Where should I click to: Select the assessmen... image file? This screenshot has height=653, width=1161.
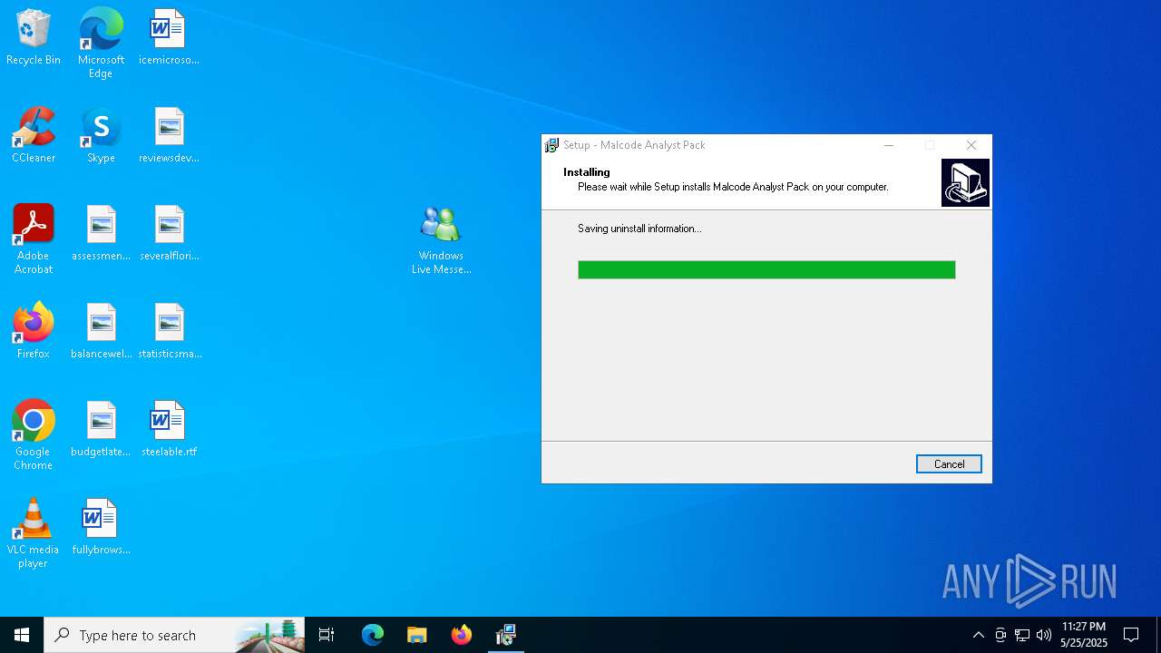101,234
